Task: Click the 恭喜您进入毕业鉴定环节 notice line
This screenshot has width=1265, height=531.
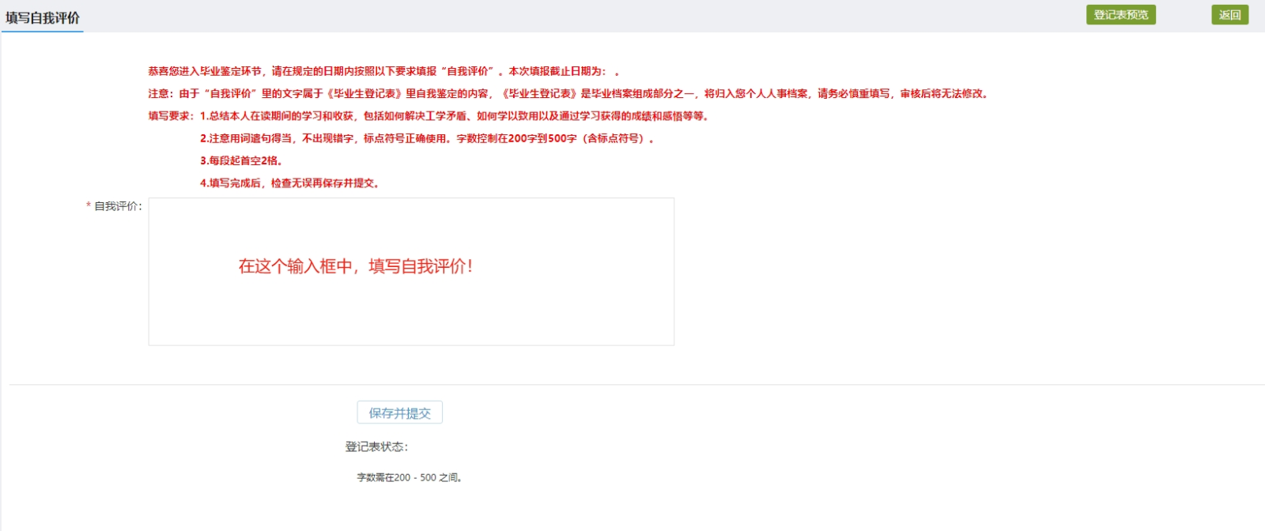Action: tap(206, 71)
